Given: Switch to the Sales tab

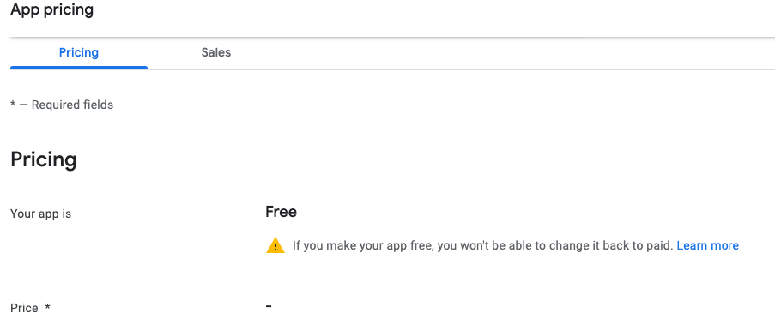Looking at the screenshot, I should 216,52.
